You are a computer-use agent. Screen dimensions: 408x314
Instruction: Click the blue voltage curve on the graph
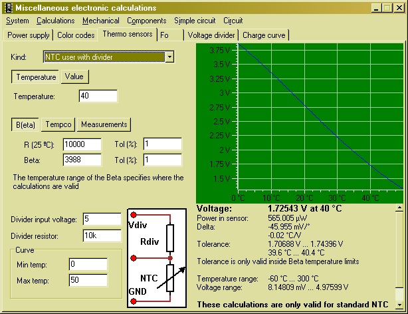pos(320,120)
